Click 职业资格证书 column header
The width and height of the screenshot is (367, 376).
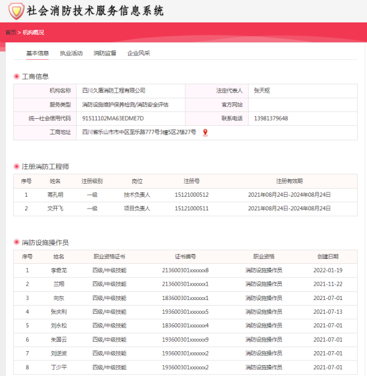tap(110, 256)
